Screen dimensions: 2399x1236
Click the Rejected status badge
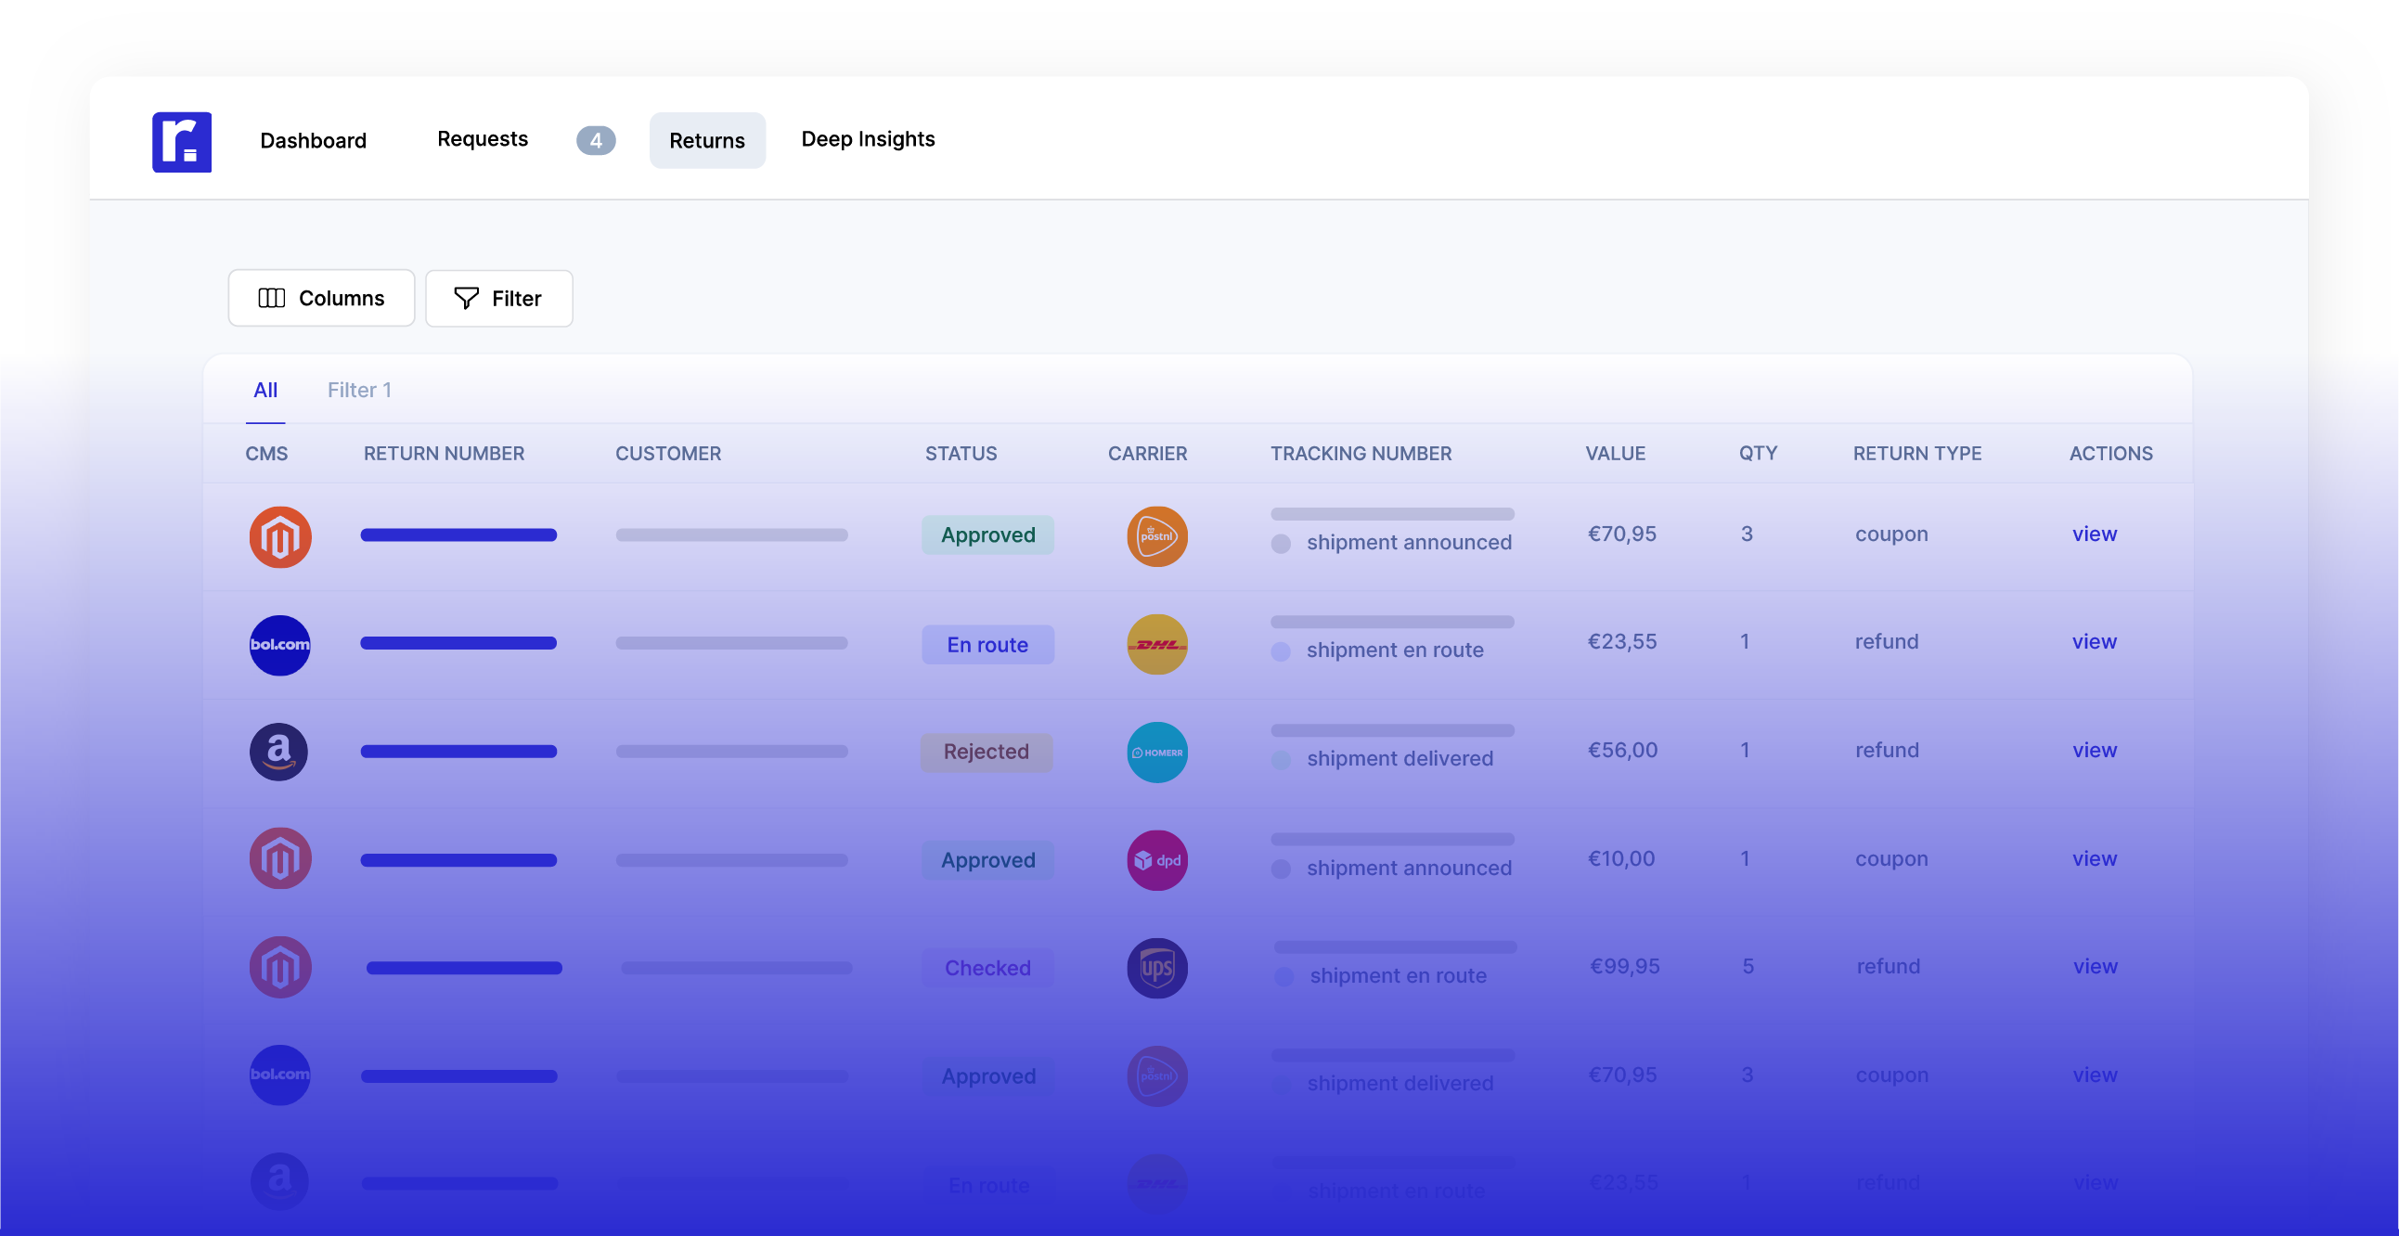coord(987,752)
